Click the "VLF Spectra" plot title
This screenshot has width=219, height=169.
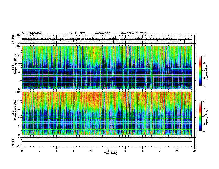[x=31, y=33]
